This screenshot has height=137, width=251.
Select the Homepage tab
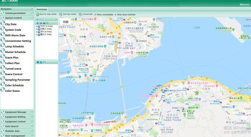pos(42,9)
